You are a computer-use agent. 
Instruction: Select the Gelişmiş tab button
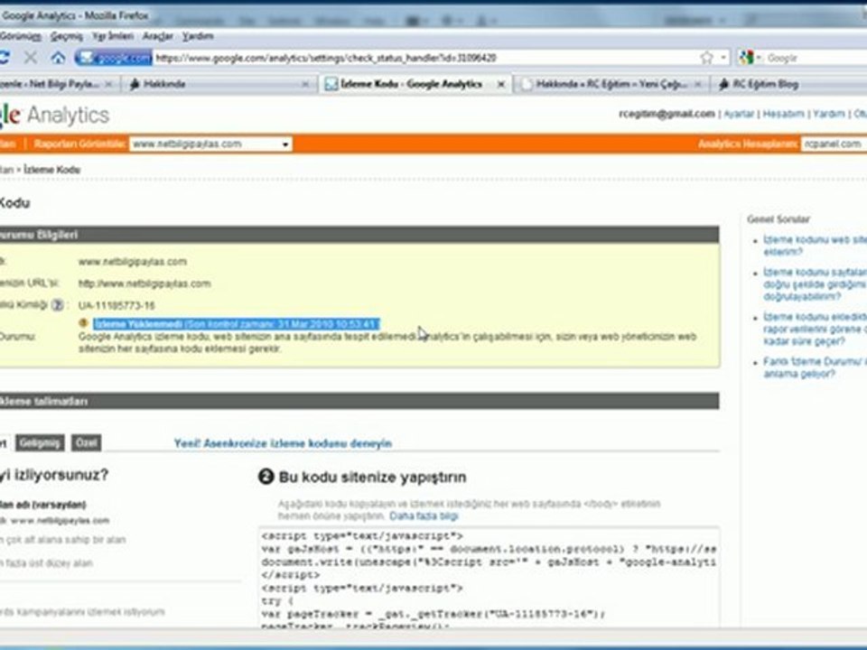pyautogui.click(x=40, y=442)
